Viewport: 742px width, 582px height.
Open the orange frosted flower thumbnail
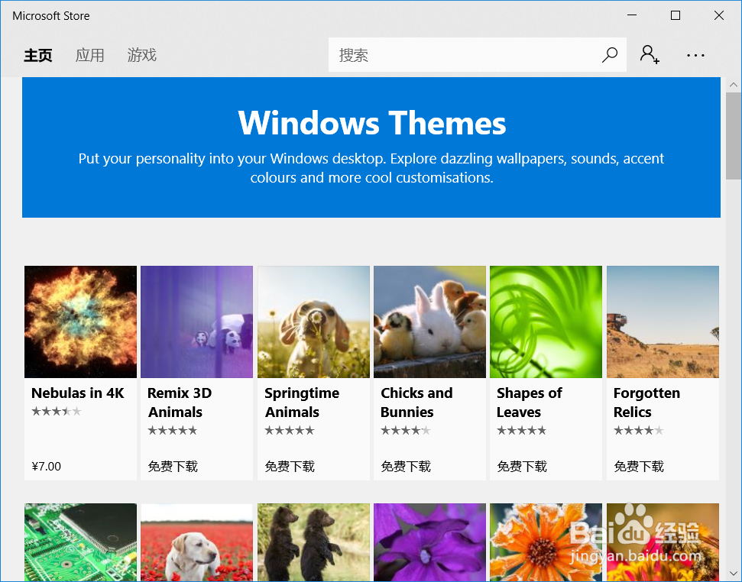coord(546,542)
